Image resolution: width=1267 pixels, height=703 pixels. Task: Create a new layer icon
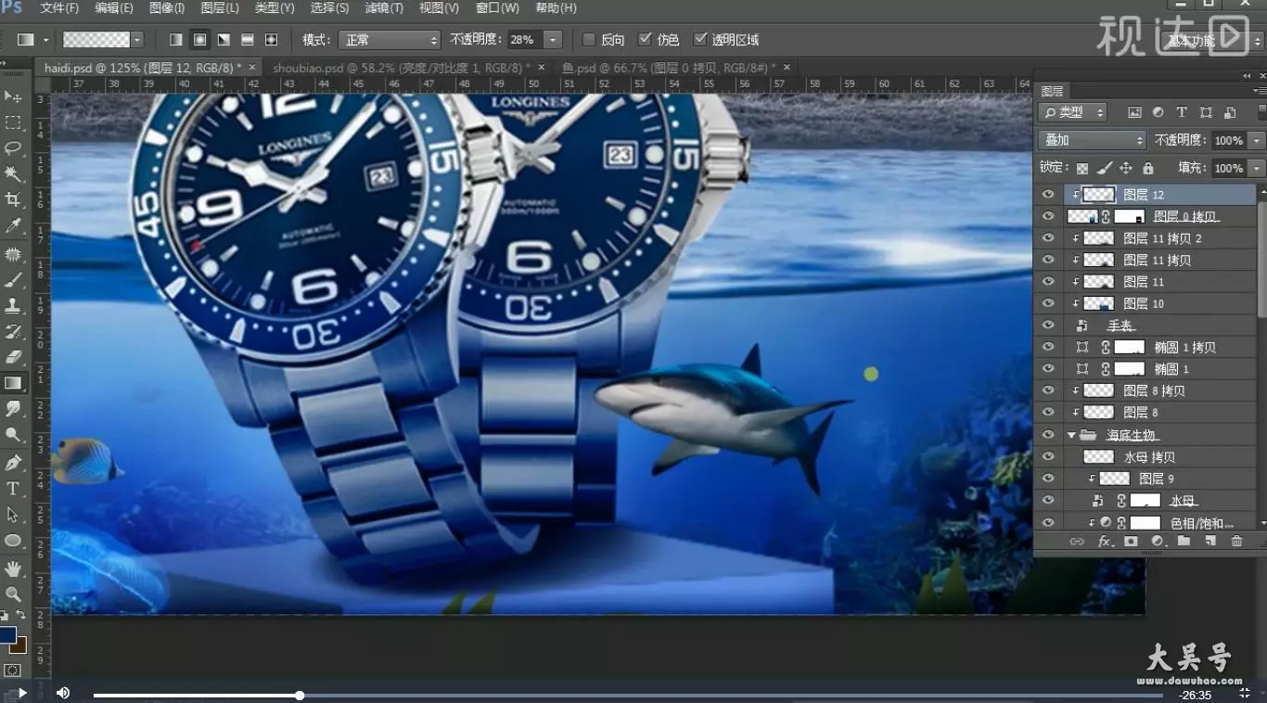pyautogui.click(x=1210, y=541)
